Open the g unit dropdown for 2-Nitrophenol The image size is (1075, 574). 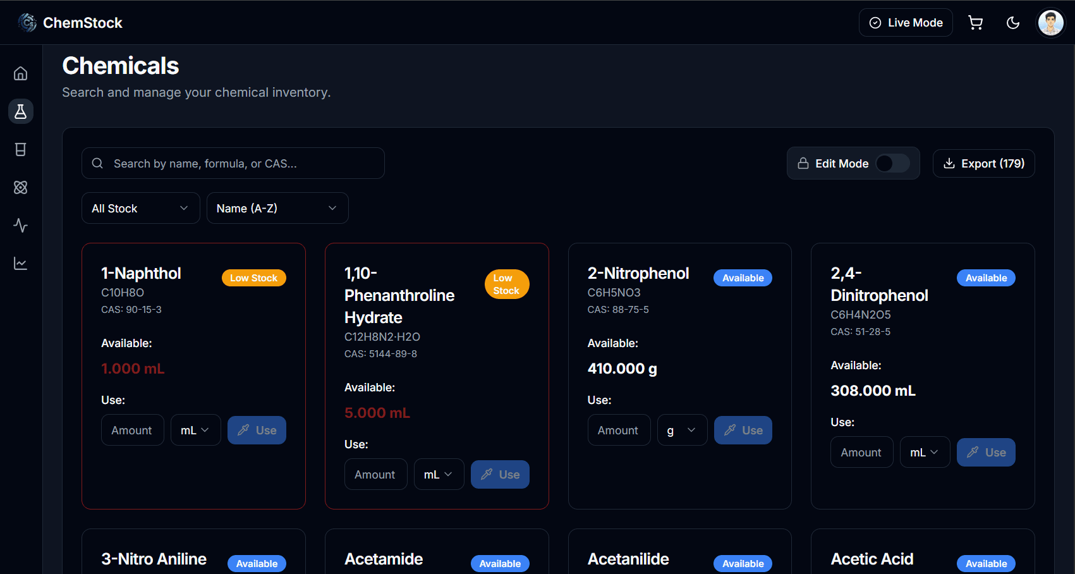coord(683,430)
